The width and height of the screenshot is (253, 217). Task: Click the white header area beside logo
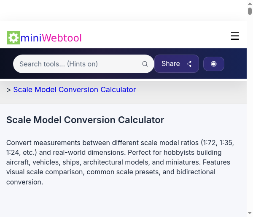[156, 36]
